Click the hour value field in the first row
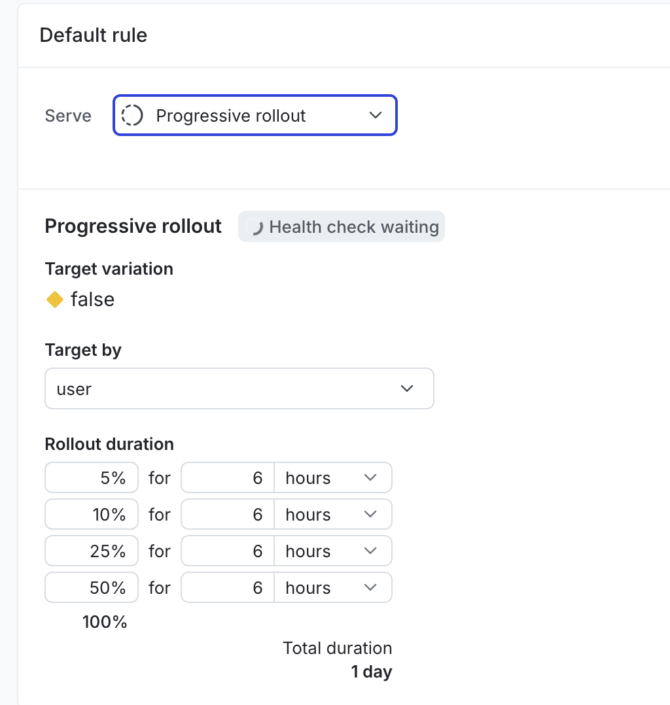This screenshot has width=670, height=705. (227, 477)
